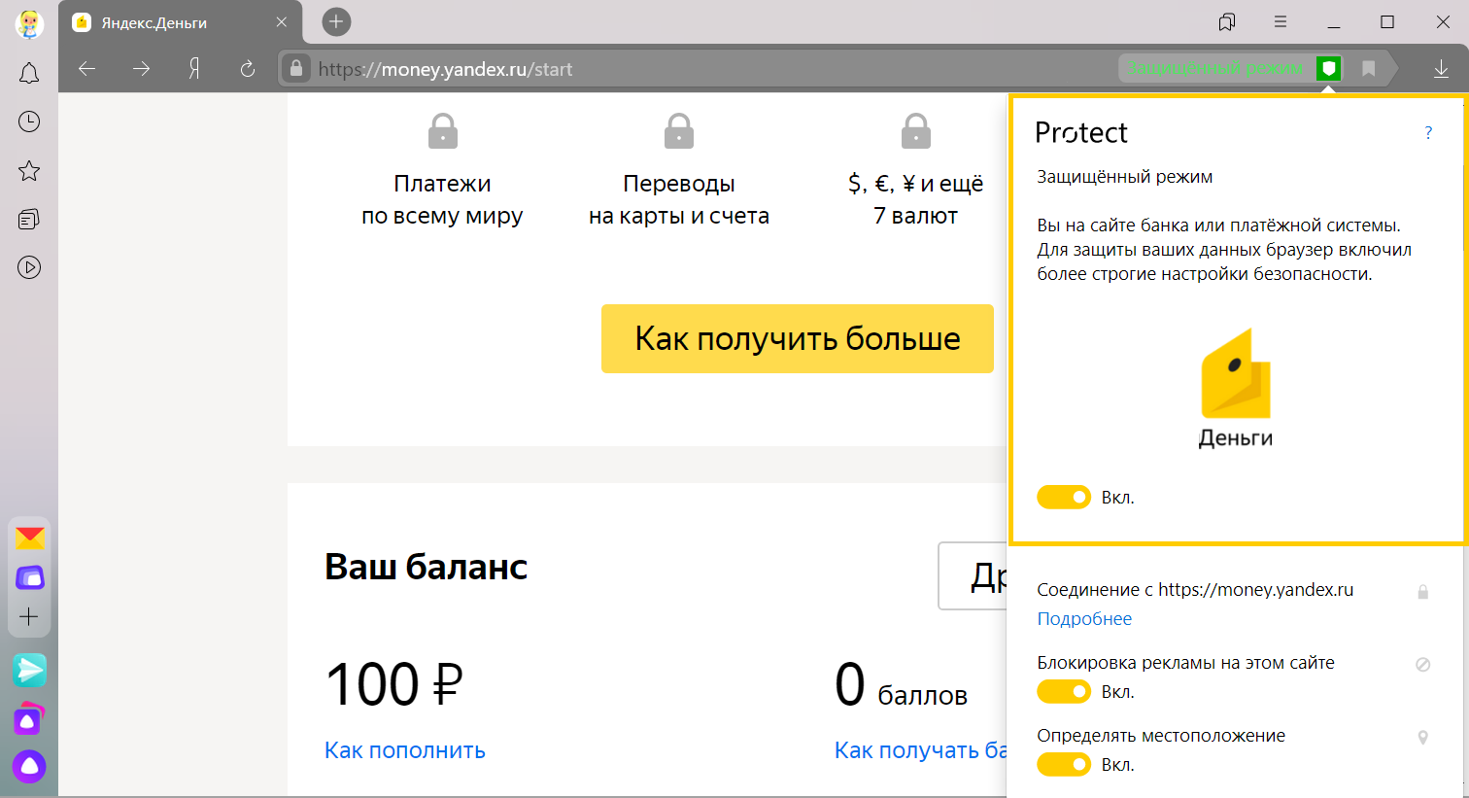Open the browser hamburger menu
This screenshot has height=798, width=1469.
(1281, 21)
